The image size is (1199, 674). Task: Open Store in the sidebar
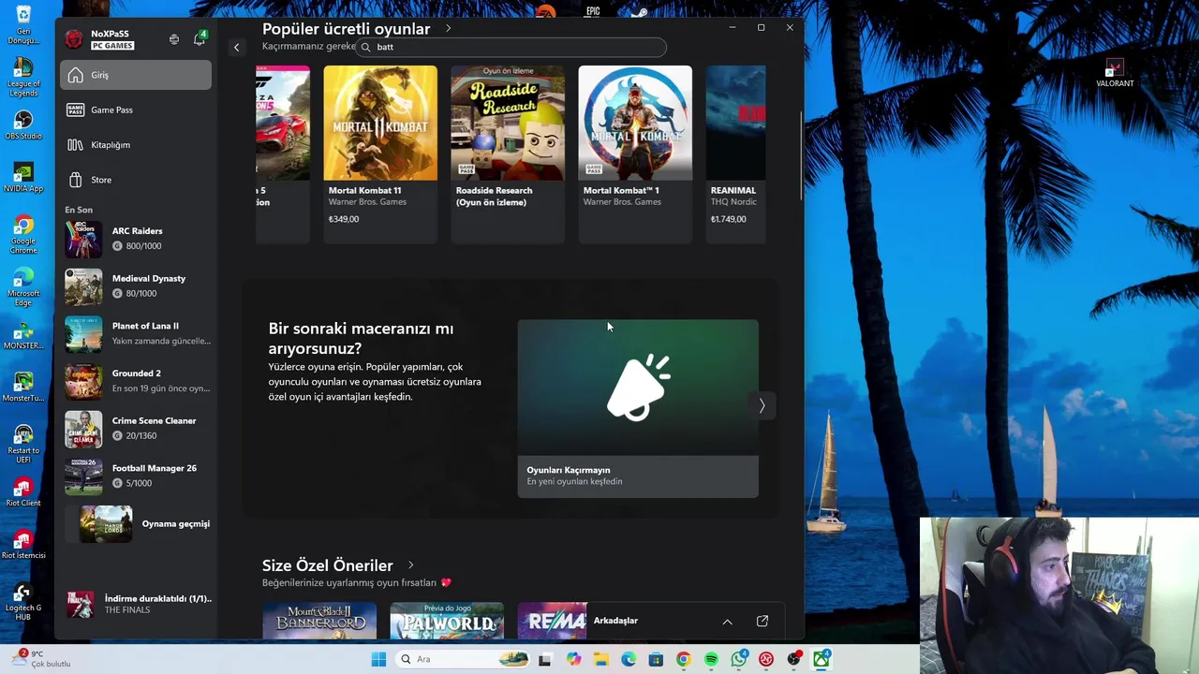point(136,180)
